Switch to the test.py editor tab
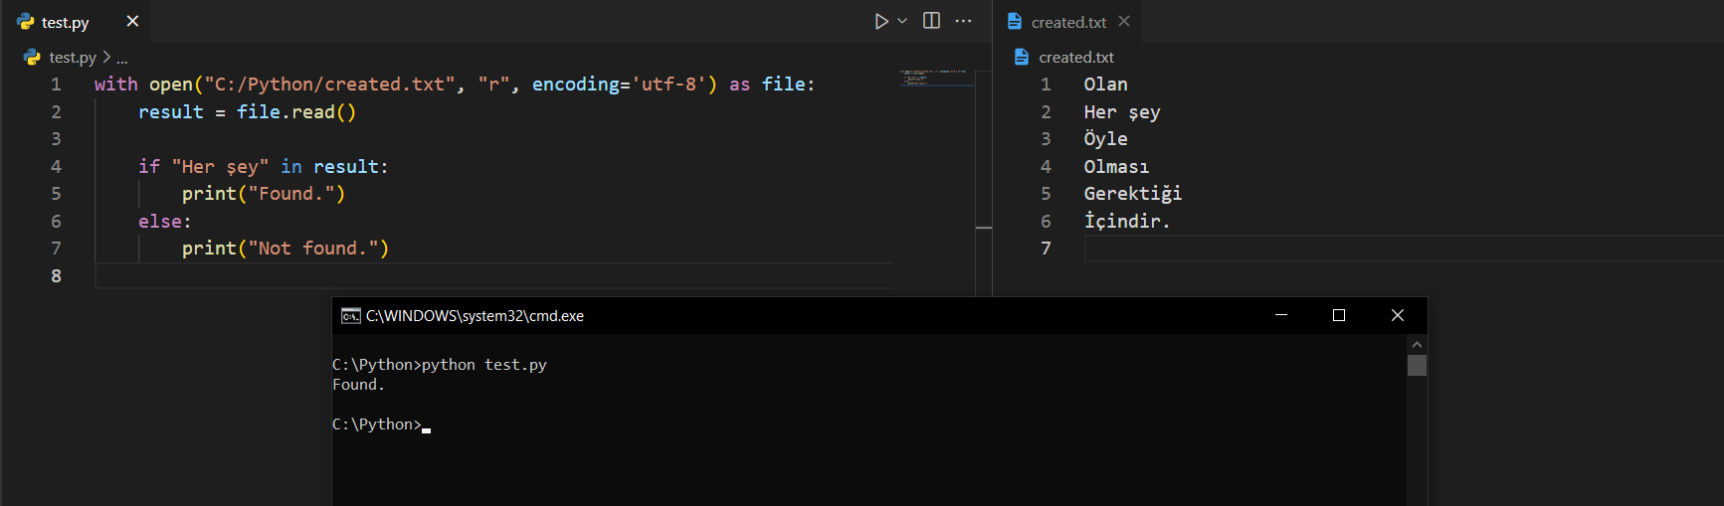 click(x=65, y=22)
